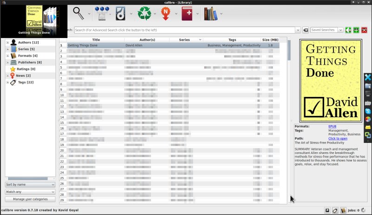Click the green arrow copy search icon
Screen dimensions: 372x215
[x=348, y=30]
